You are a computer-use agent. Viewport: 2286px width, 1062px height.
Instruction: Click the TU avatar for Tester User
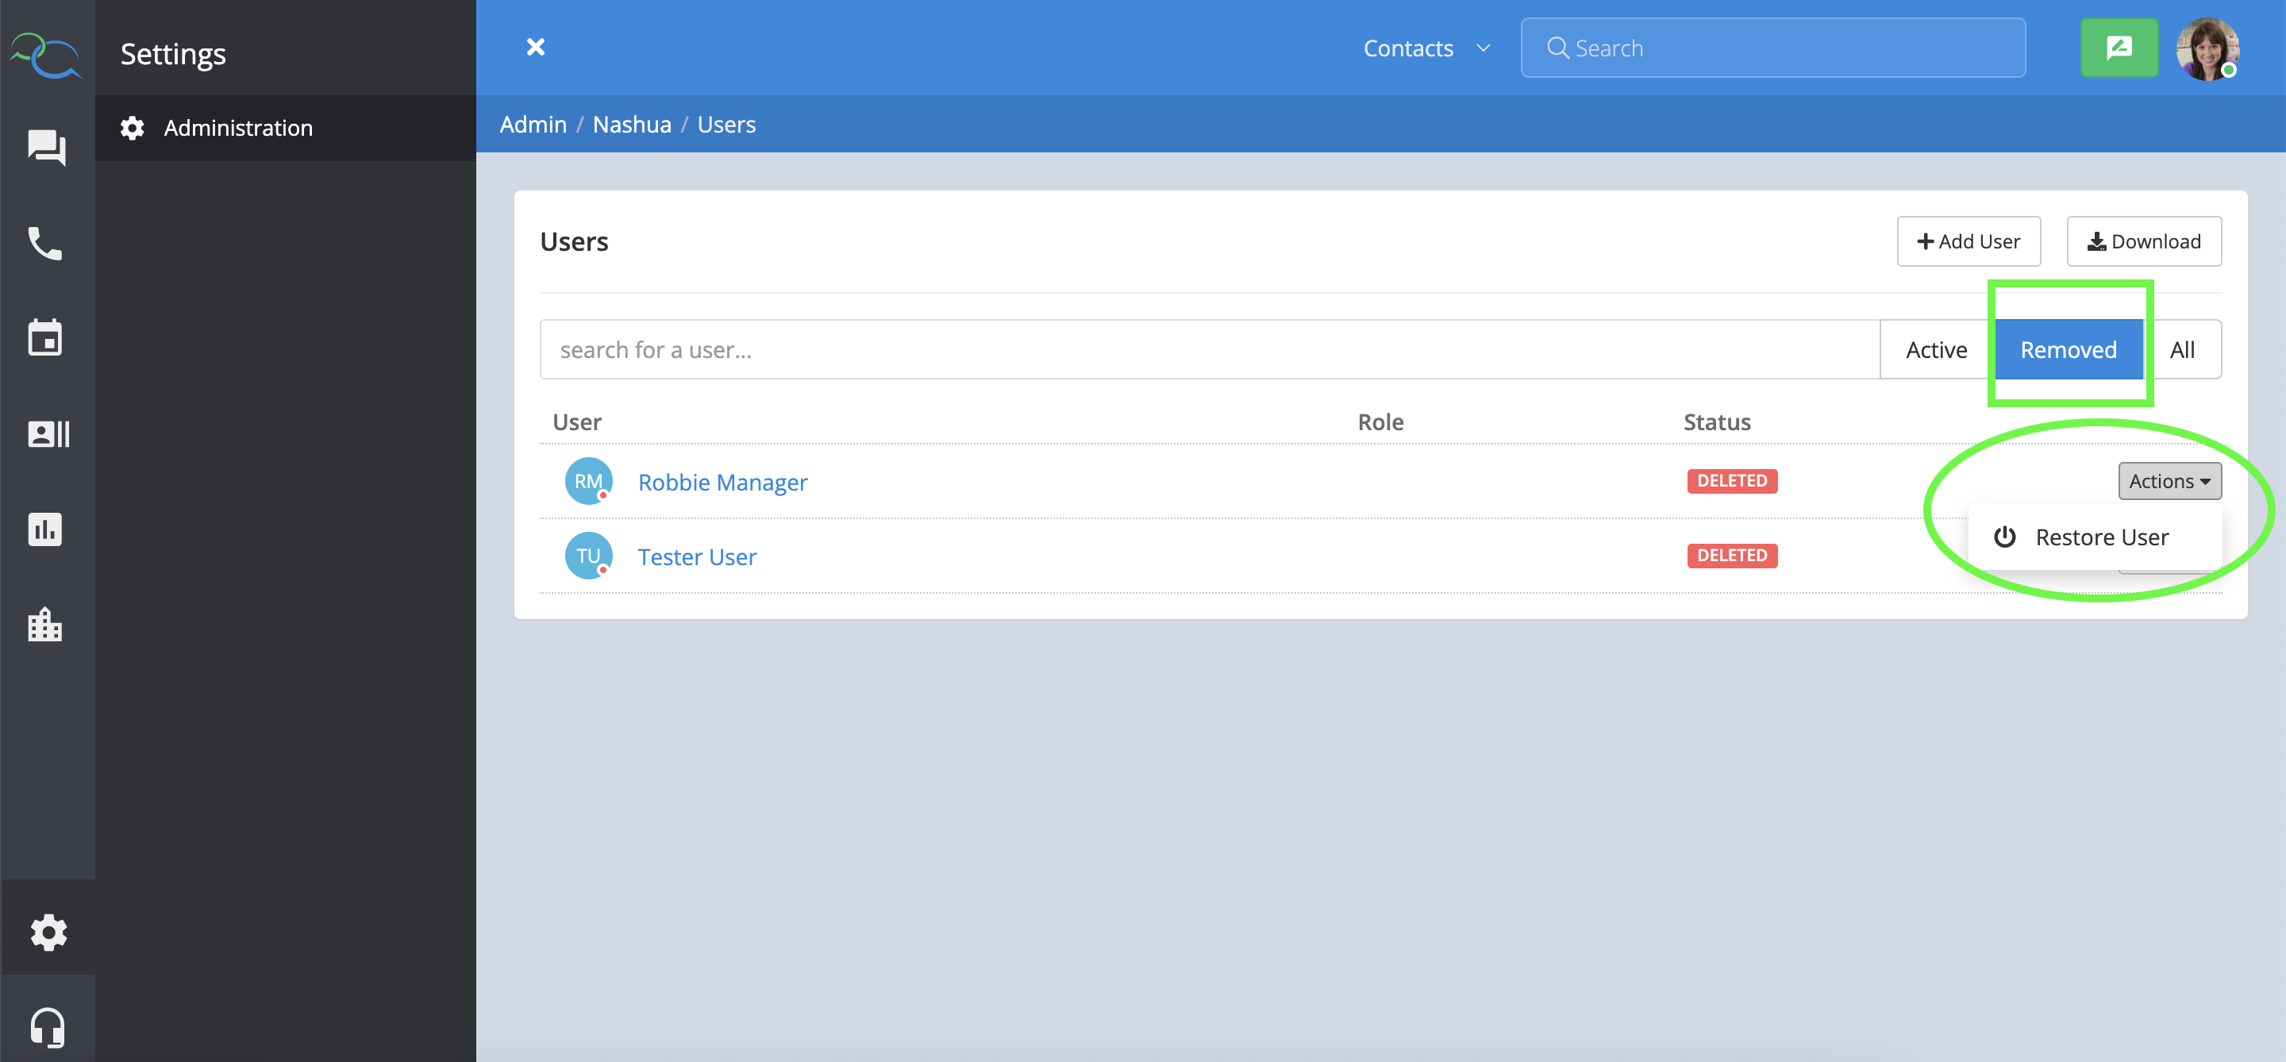coord(588,556)
